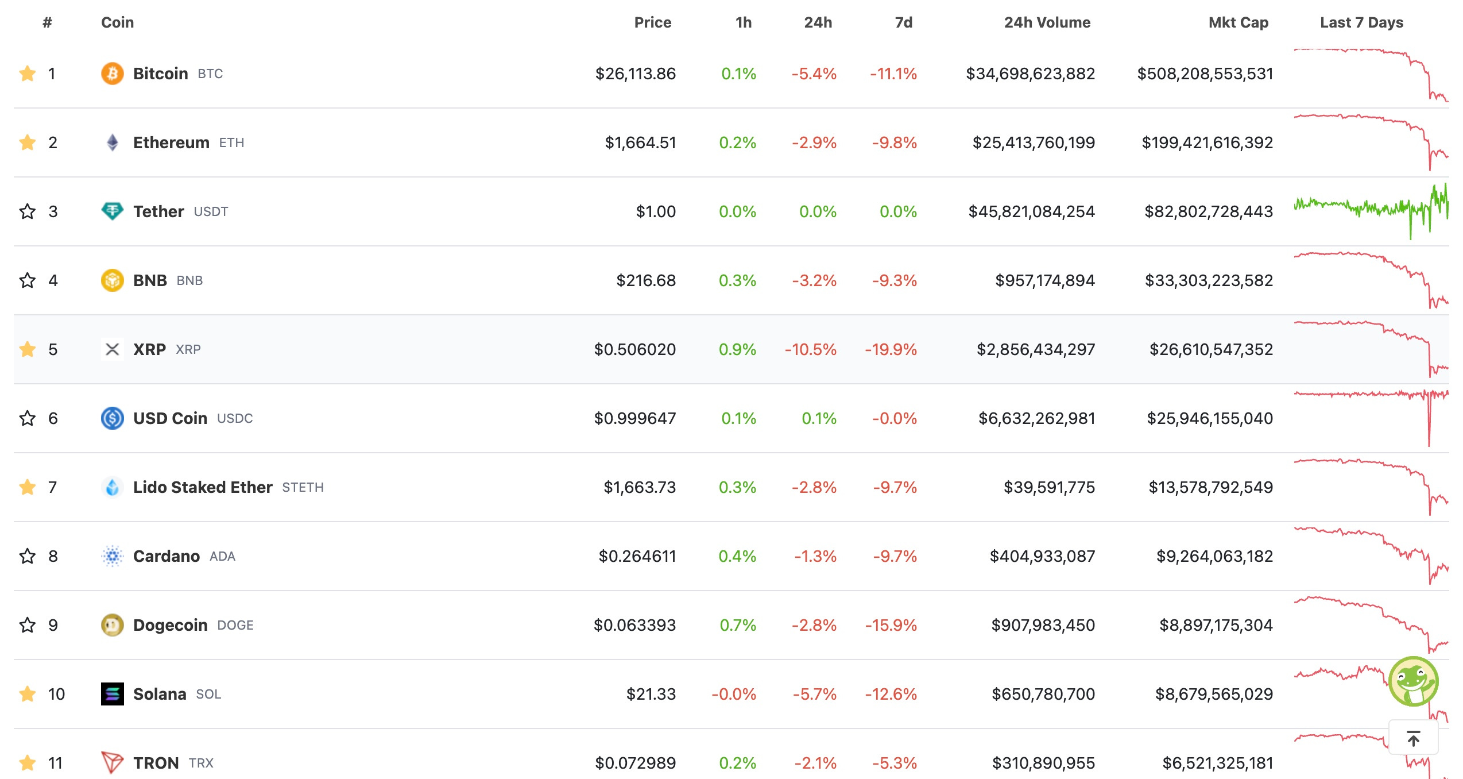Click BNB 24h change -3.2%
Screen dimensions: 1463x779
(814, 280)
